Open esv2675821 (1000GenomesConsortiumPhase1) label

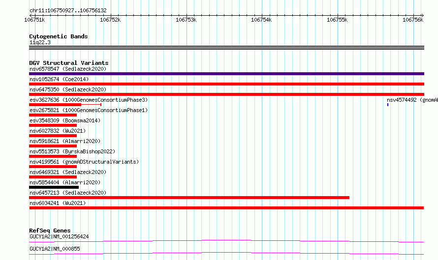coord(89,110)
